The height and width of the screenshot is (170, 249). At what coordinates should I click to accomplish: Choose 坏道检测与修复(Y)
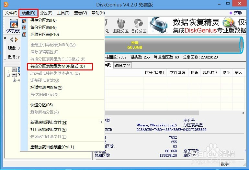(x=63, y=88)
